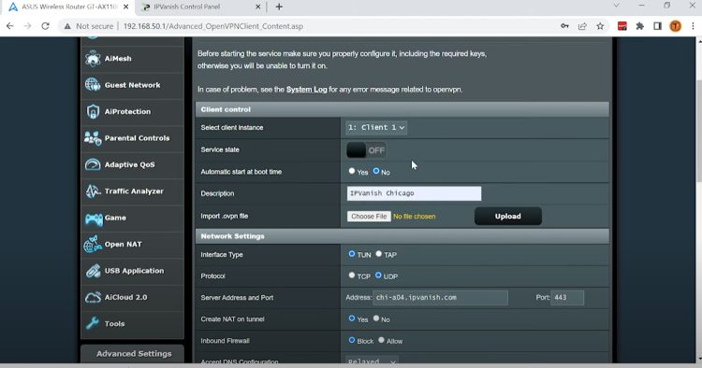Screen dimensions: 702x368
Task: Select Block for Inbound Firewall
Action: click(x=352, y=340)
